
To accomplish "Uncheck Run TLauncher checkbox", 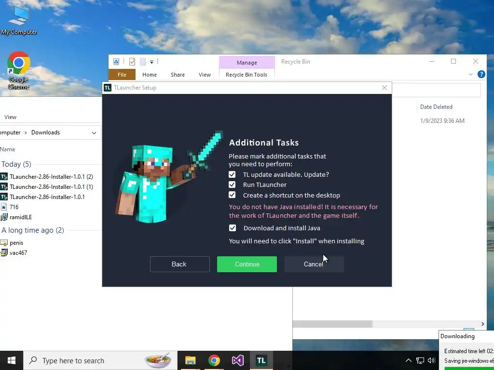I will tap(232, 185).
